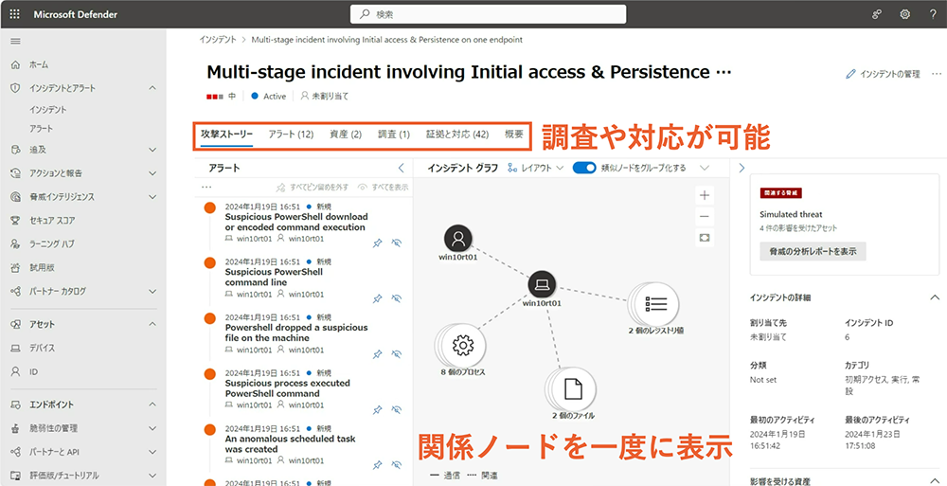Hide the Suspicious process executed PowerShell alert
This screenshot has height=486, width=947.
(397, 410)
